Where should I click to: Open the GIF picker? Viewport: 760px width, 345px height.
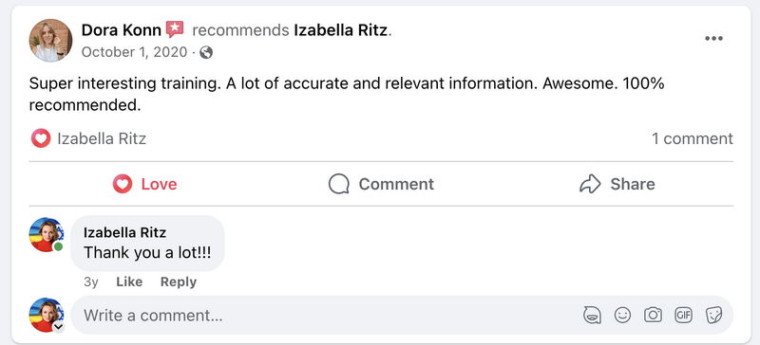point(683,315)
